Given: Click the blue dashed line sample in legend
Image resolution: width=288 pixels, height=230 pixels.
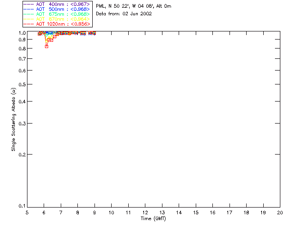Looking at the screenshot, I should (29, 9).
